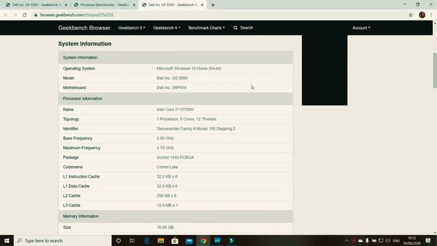Open Microsoft Store from taskbar
This screenshot has height=246, width=437.
pyautogui.click(x=175, y=241)
